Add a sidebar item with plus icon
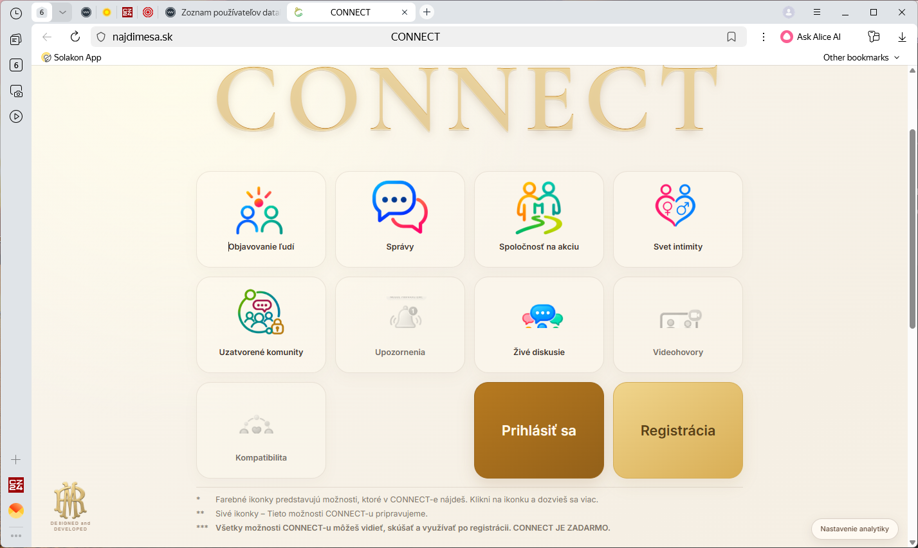918x548 pixels. tap(16, 460)
